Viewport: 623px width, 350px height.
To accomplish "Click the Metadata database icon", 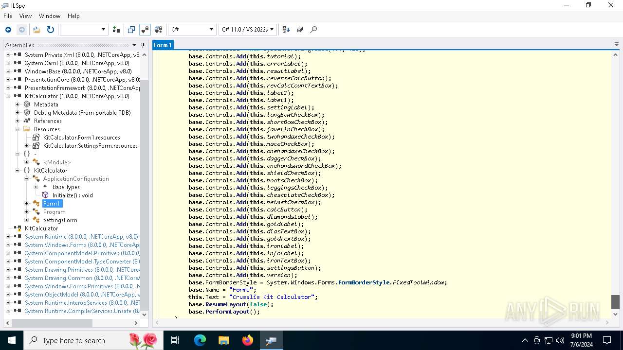I will click(26, 105).
